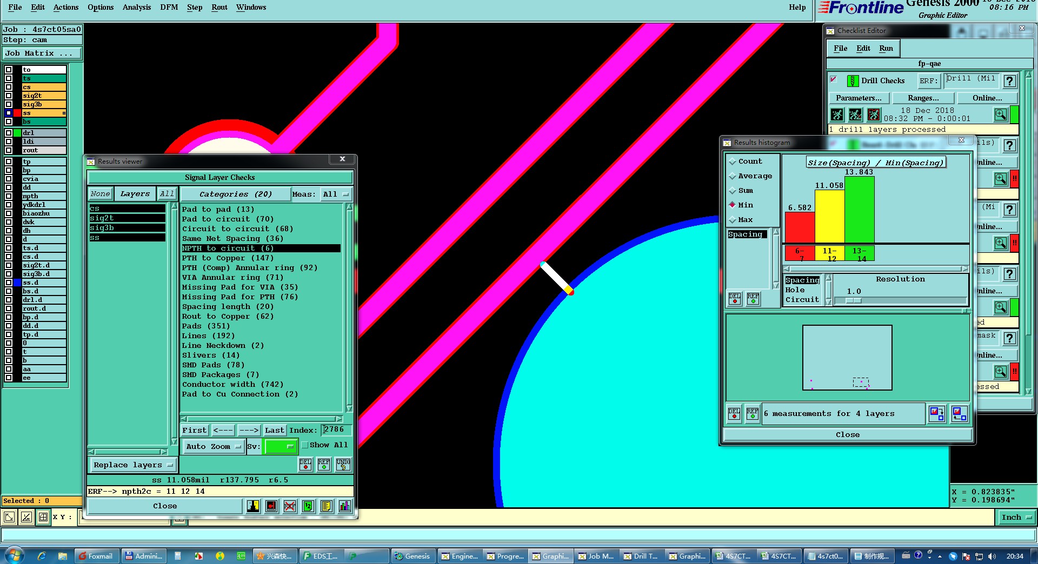Click Parameters... button in Checklist Editor
The width and height of the screenshot is (1038, 564).
click(x=859, y=98)
